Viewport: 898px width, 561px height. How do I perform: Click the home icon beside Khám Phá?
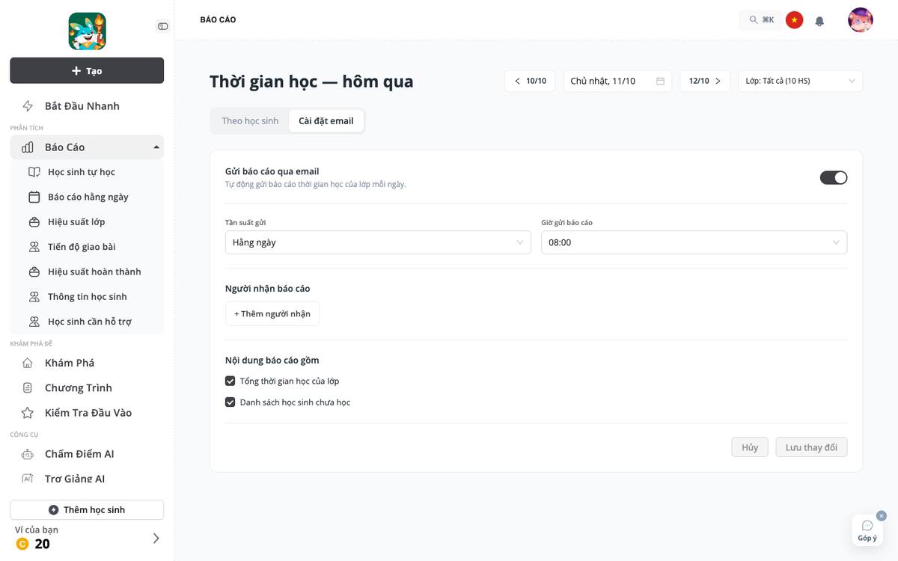tap(28, 363)
